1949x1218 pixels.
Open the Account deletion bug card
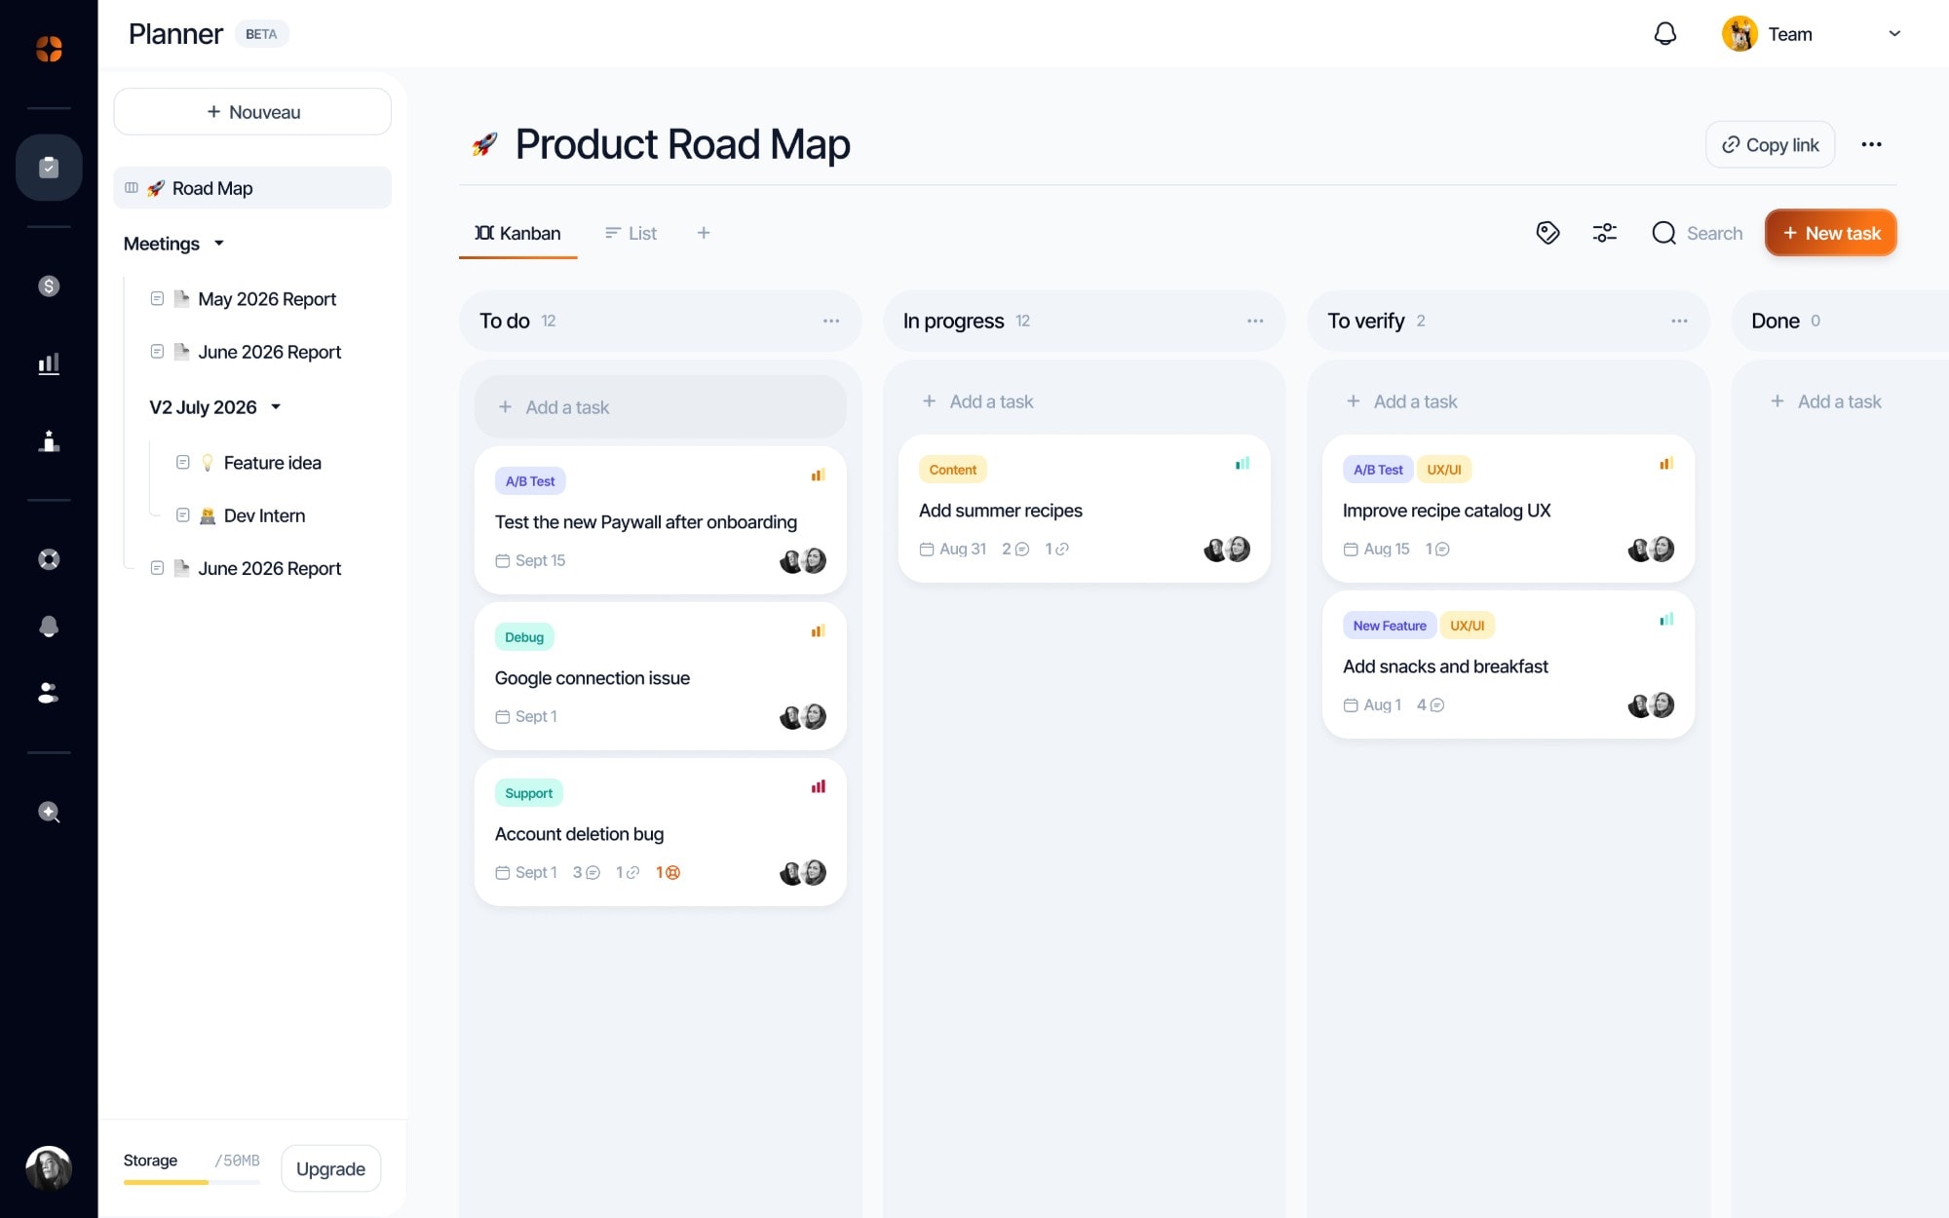pyautogui.click(x=660, y=832)
